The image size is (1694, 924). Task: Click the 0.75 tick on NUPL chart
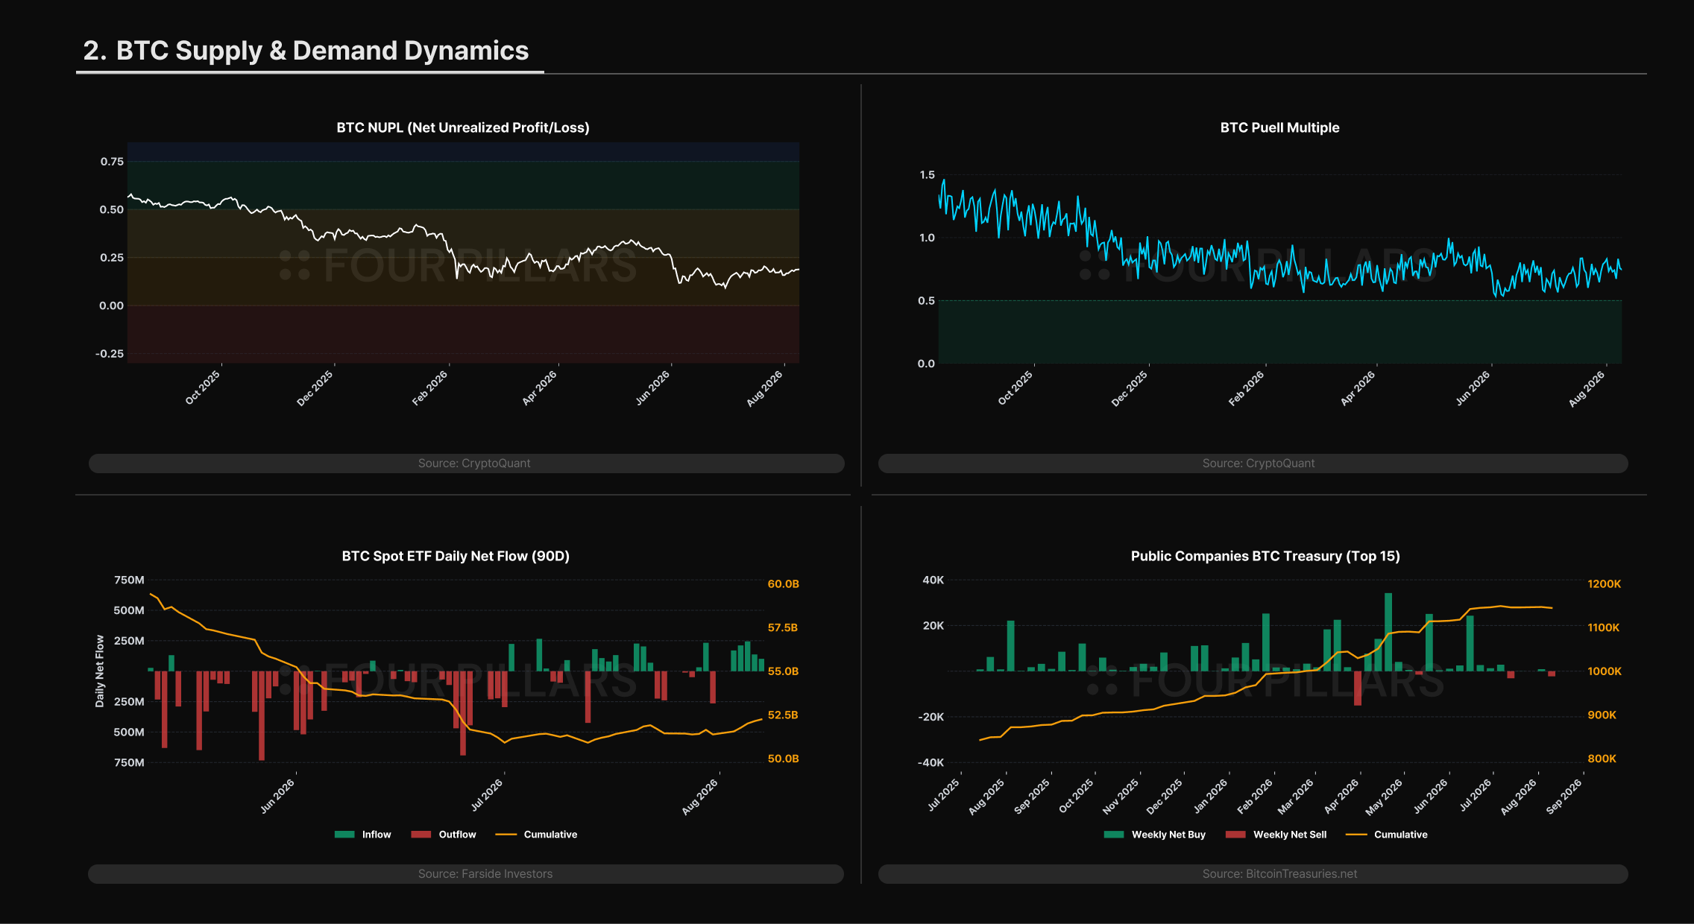(x=112, y=162)
